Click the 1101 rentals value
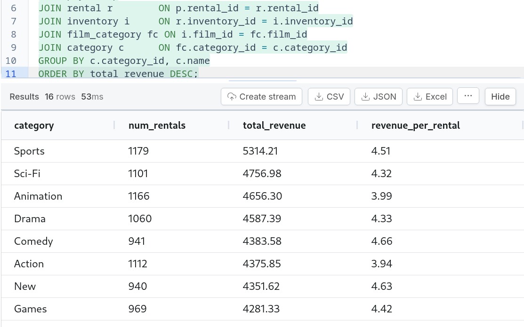This screenshot has height=327, width=524. click(138, 174)
